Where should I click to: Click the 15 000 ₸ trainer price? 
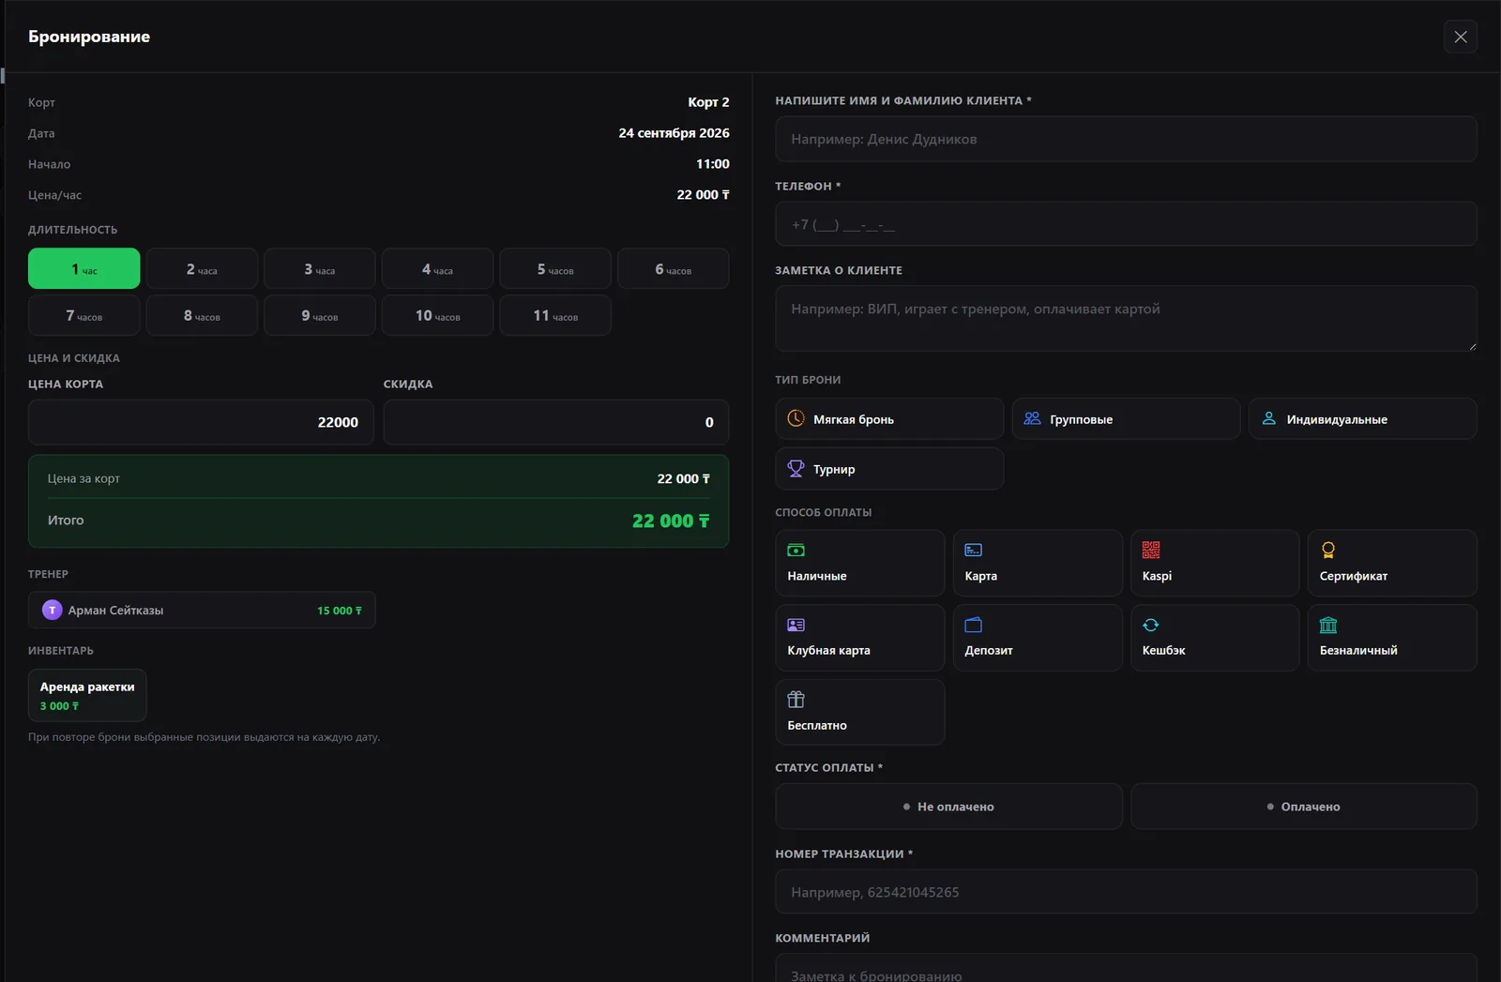click(x=339, y=611)
